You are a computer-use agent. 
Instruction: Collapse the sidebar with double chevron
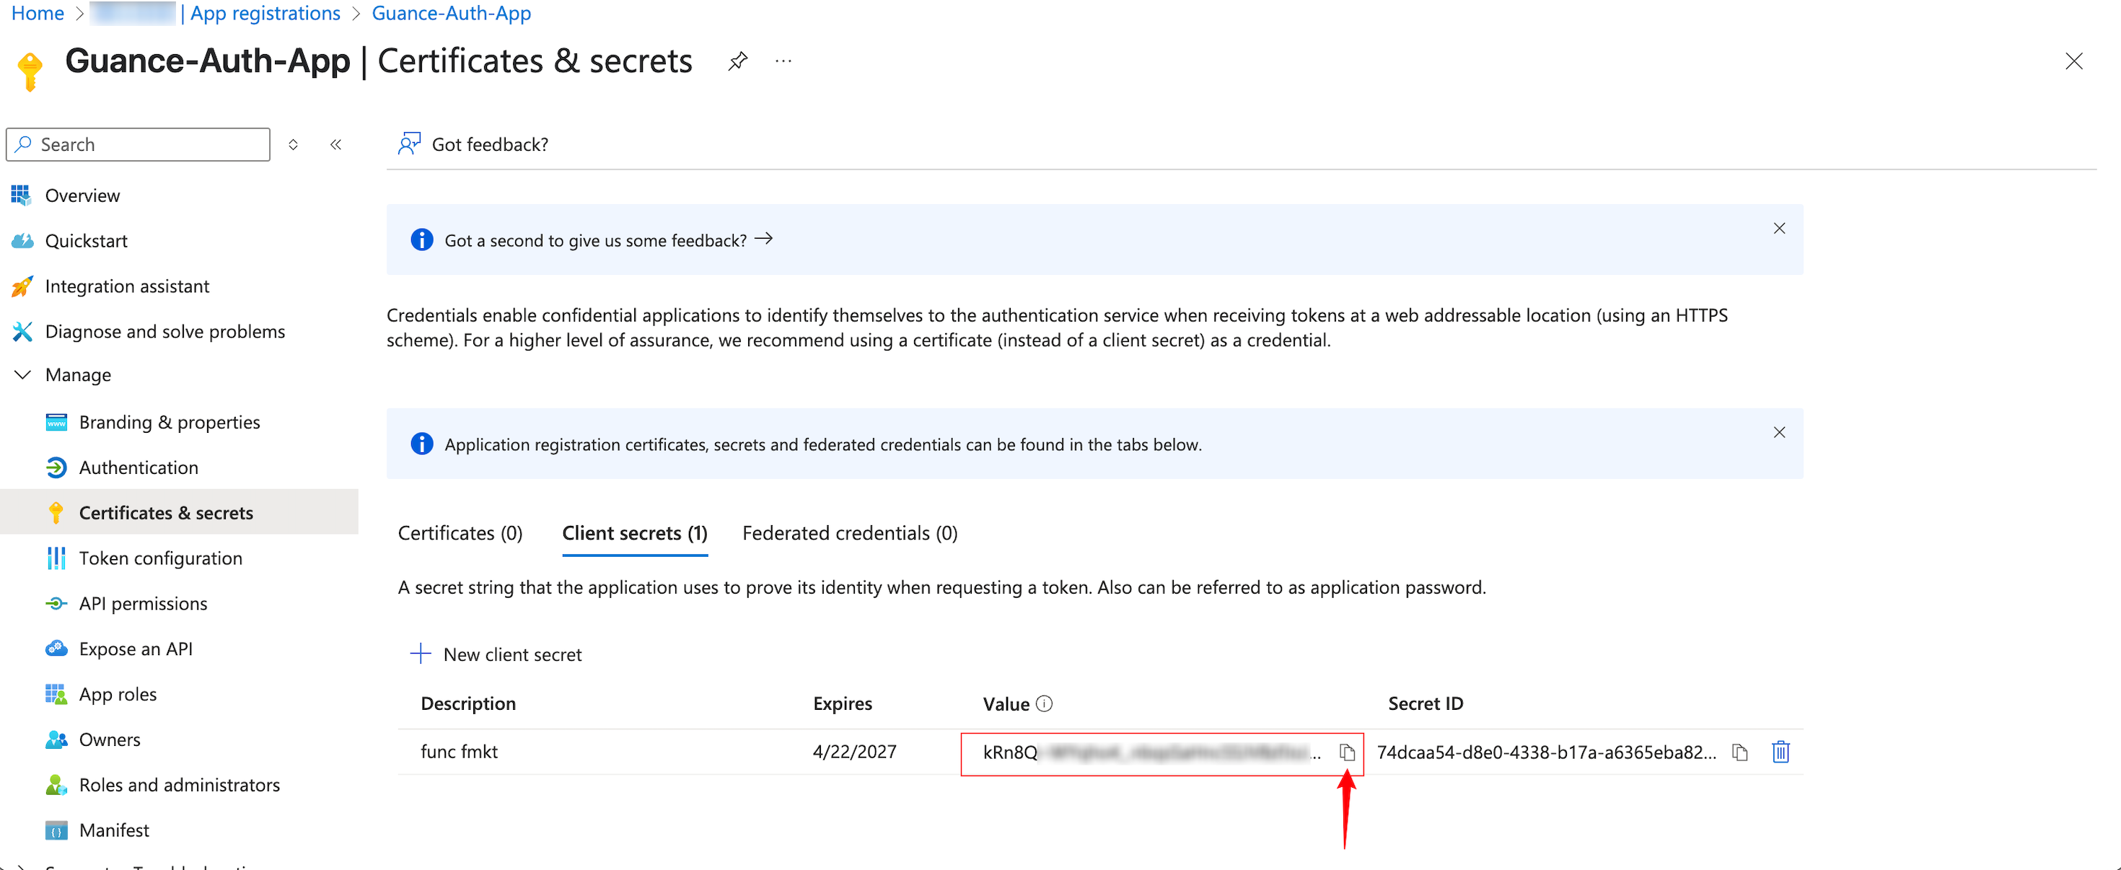(336, 145)
